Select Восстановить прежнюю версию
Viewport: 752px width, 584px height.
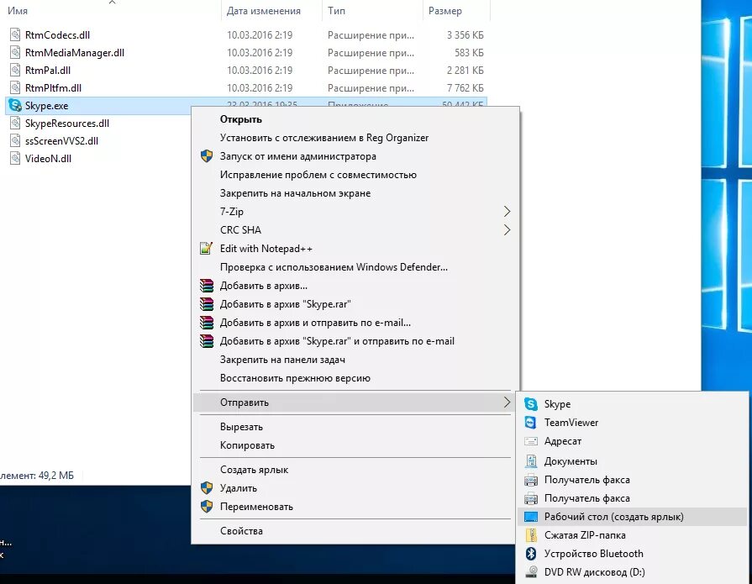[x=355, y=378]
